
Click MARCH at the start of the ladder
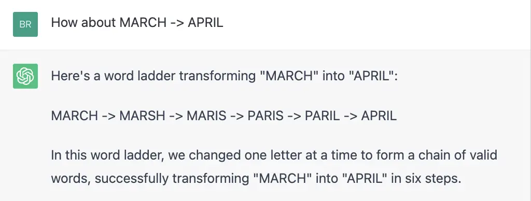75,116
